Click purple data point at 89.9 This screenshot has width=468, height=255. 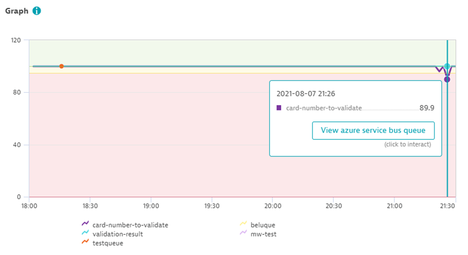pyautogui.click(x=447, y=80)
